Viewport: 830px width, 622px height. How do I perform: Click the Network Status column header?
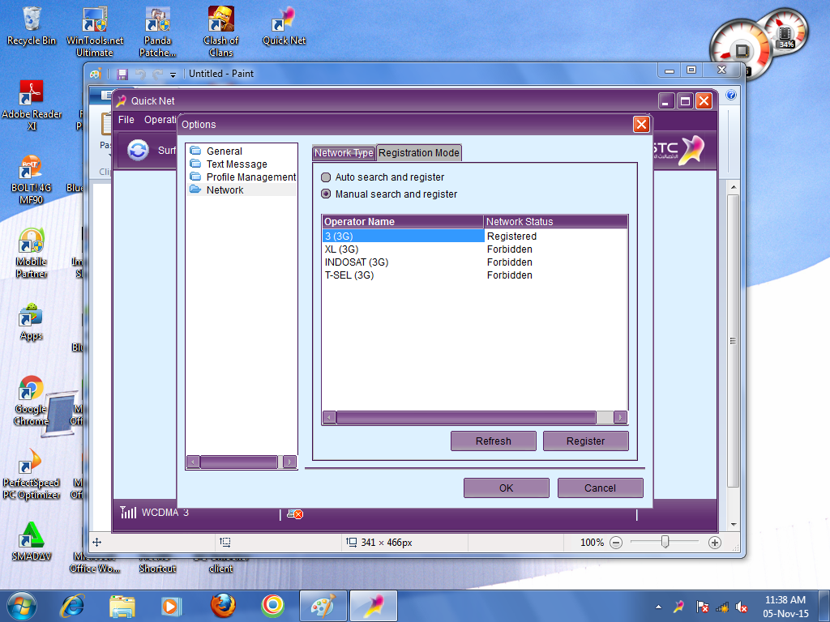pos(556,222)
